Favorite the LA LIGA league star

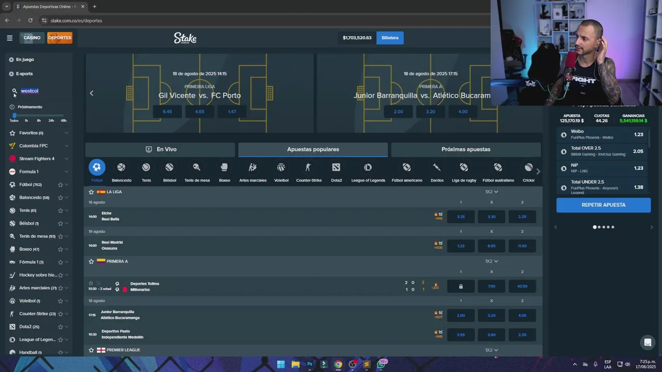pos(91,192)
